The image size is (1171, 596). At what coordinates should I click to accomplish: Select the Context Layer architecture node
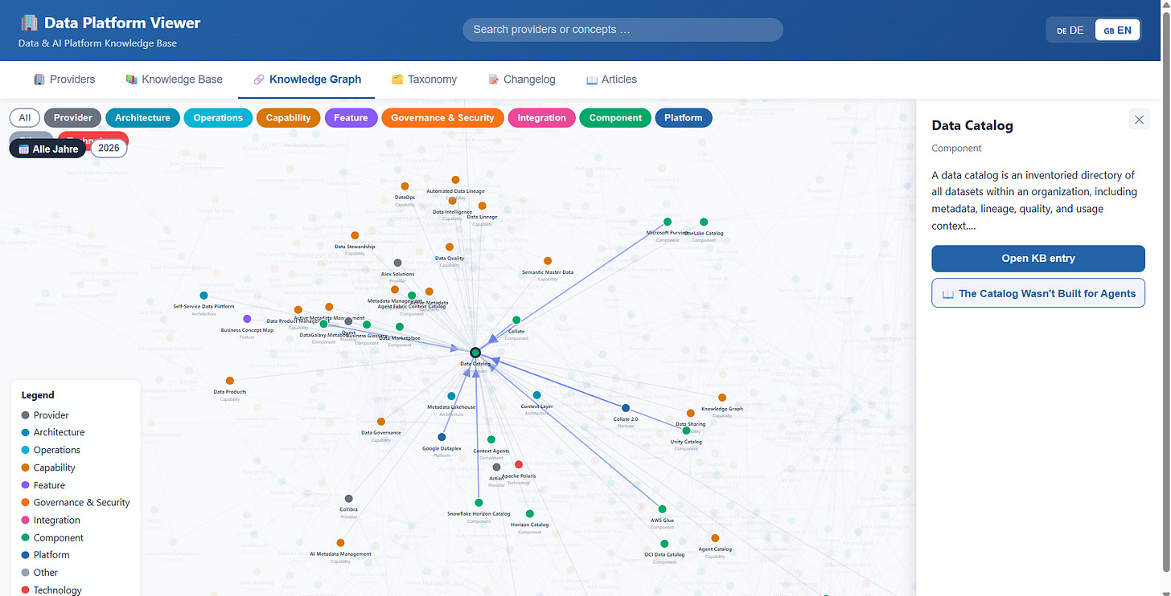(536, 395)
